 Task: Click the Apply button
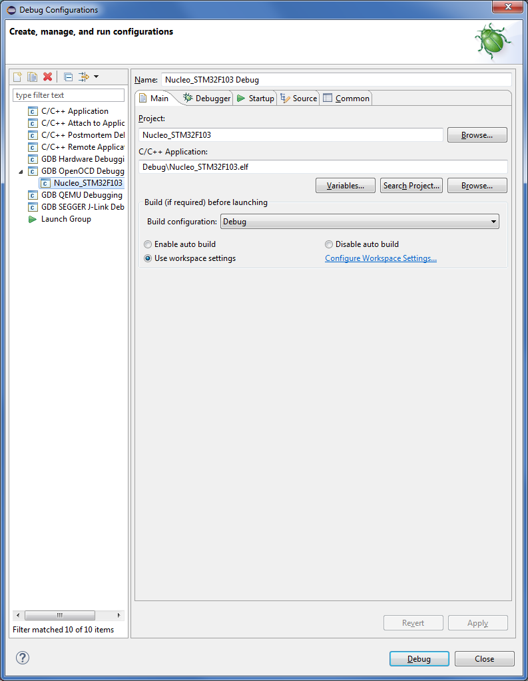[478, 623]
